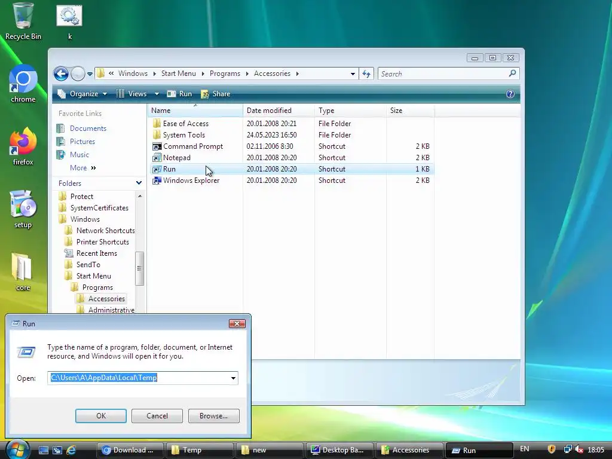Switch to the Temp taskbar window
The height and width of the screenshot is (459, 612).
click(200, 450)
